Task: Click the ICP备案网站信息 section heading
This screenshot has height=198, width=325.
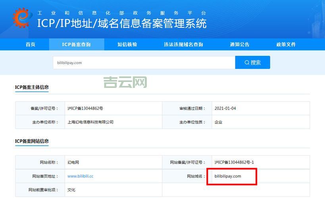Action: (x=32, y=141)
